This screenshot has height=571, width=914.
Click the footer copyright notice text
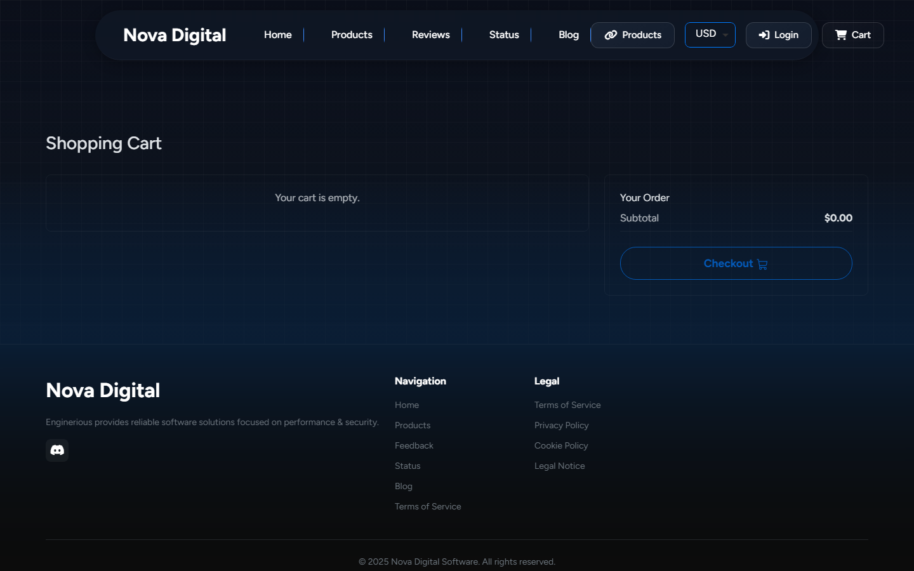(x=457, y=561)
